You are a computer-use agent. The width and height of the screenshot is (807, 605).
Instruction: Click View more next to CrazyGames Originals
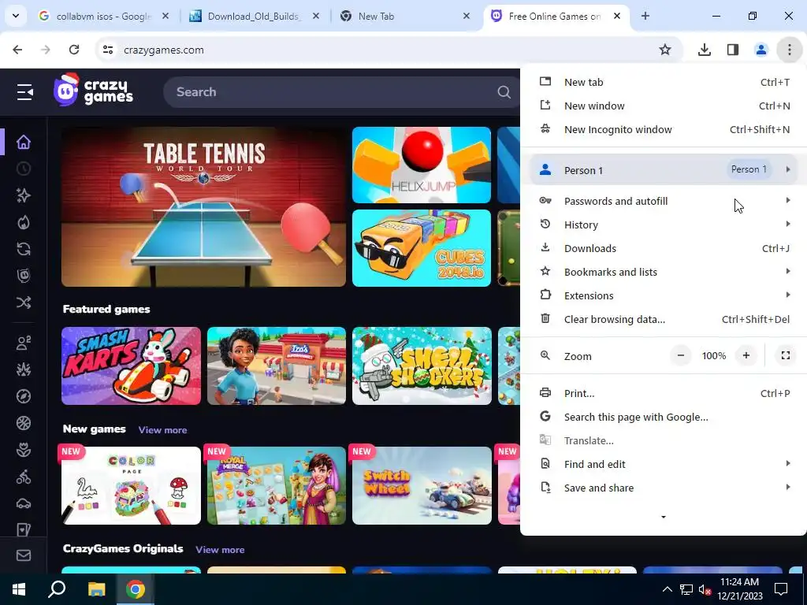coord(220,550)
